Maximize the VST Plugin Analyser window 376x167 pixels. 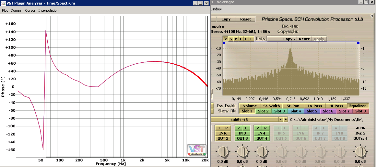tap(201, 3)
